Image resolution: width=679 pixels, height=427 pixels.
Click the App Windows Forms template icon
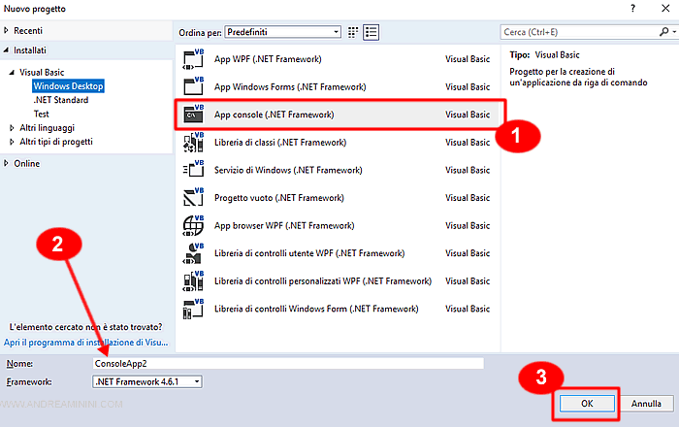coord(190,86)
